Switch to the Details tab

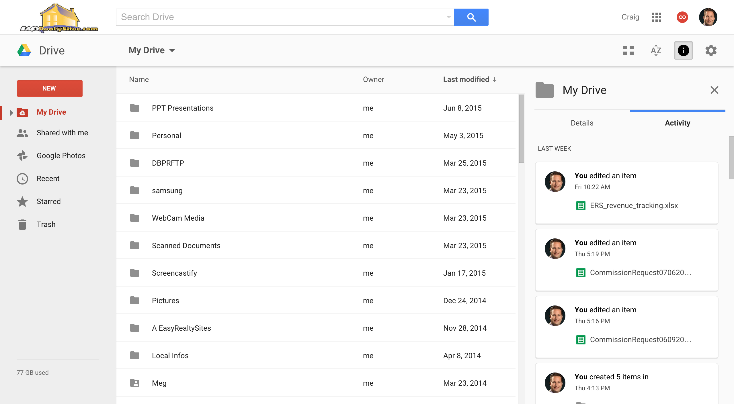pos(581,123)
